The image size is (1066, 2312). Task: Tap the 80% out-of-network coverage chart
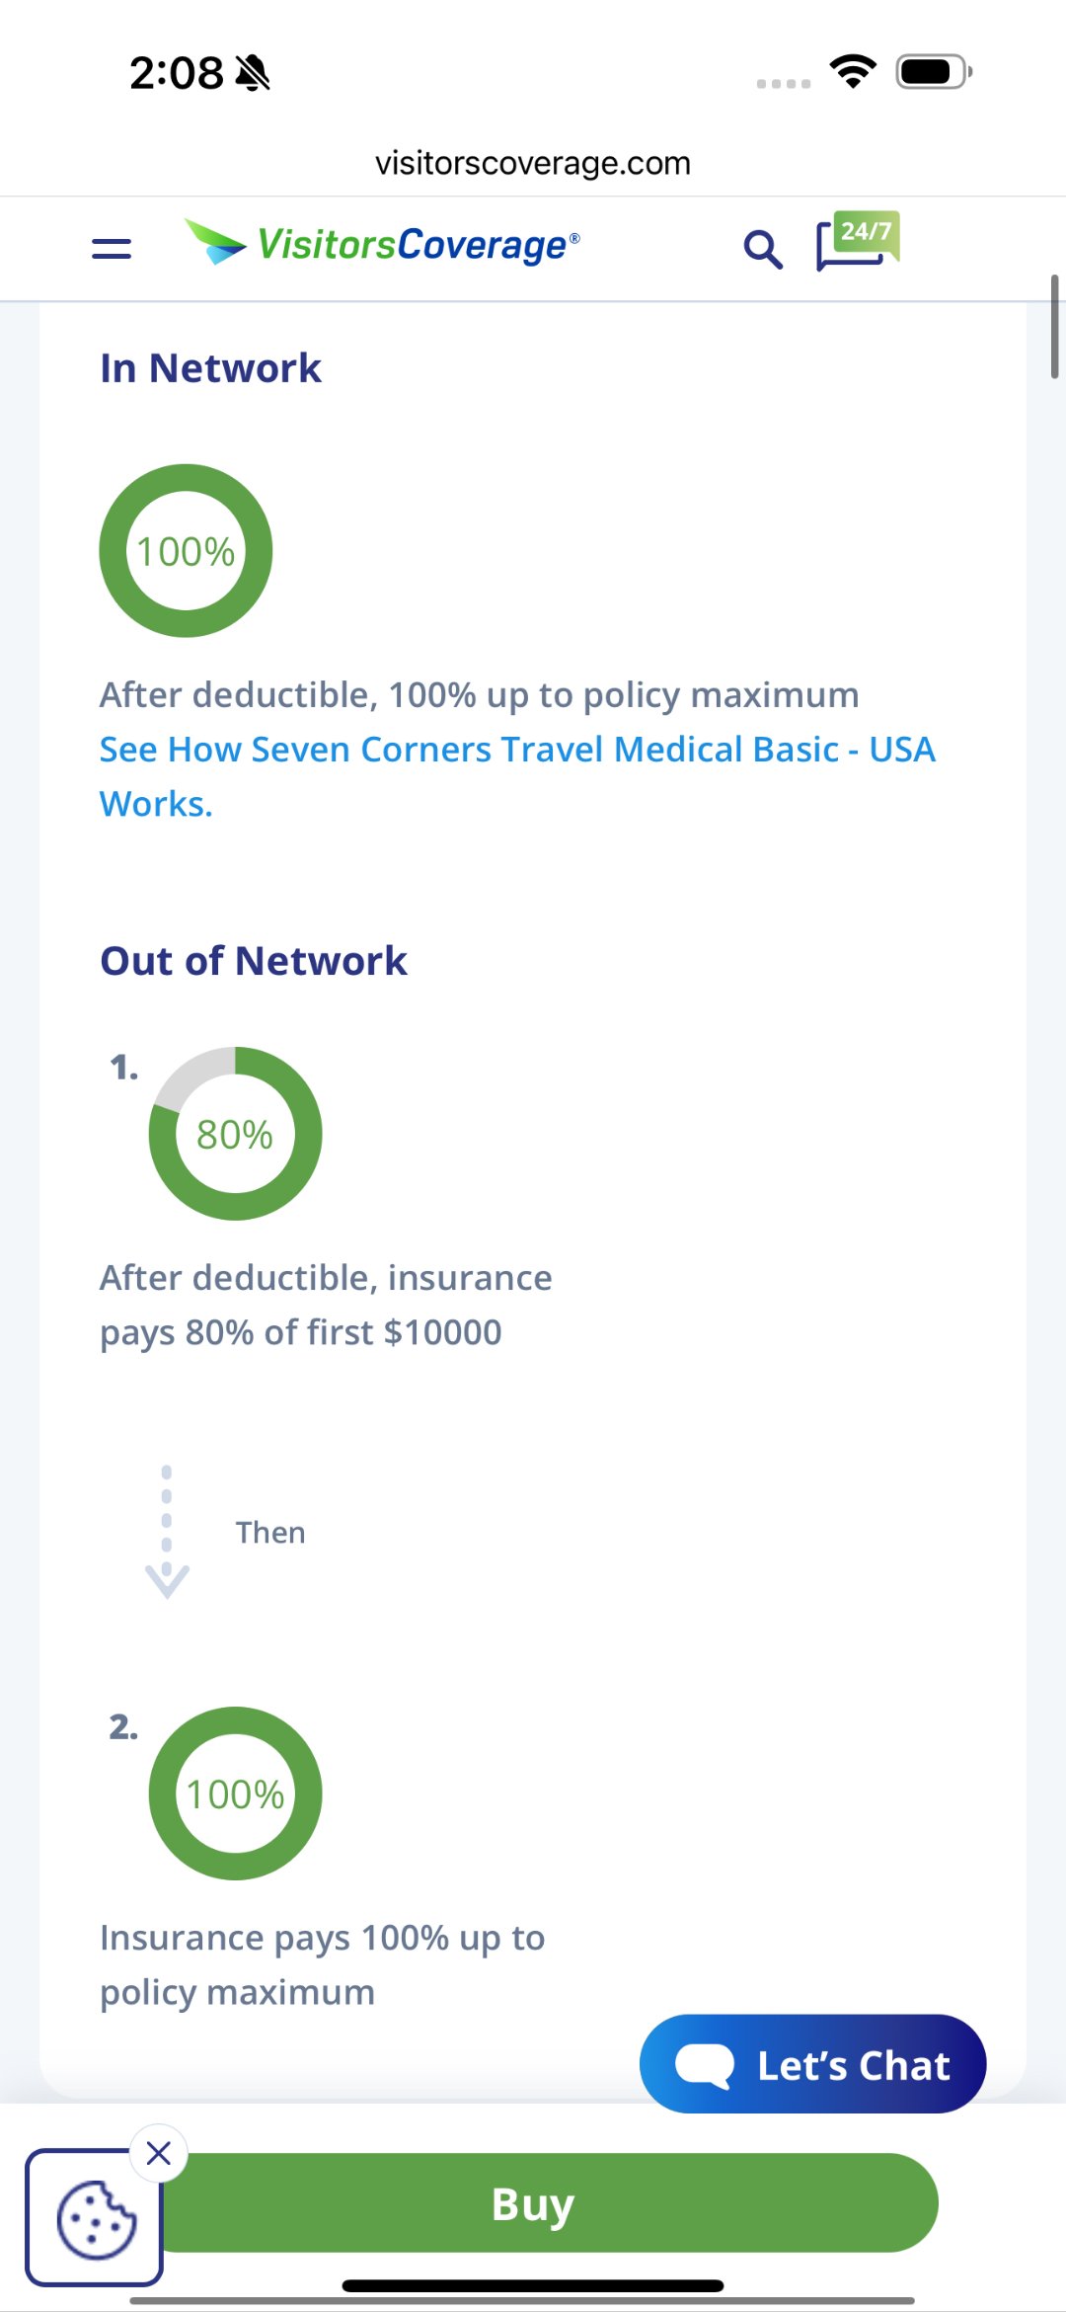tap(235, 1134)
